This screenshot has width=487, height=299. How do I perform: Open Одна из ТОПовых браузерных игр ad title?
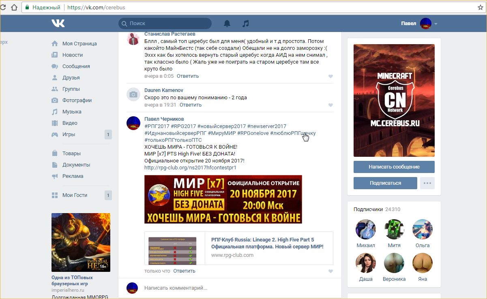tap(72, 281)
